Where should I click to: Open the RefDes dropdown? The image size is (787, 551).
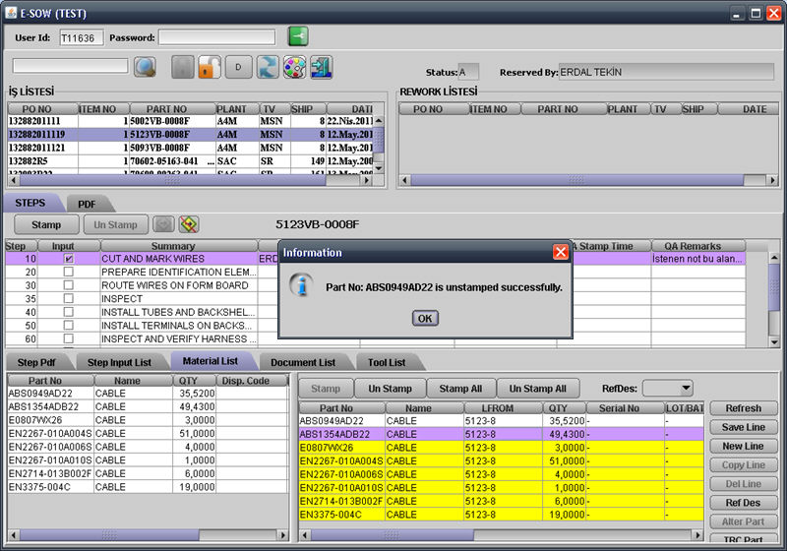click(668, 388)
